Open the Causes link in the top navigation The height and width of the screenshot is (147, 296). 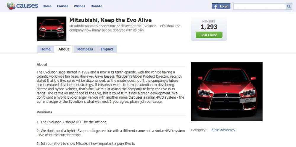tap(63, 6)
